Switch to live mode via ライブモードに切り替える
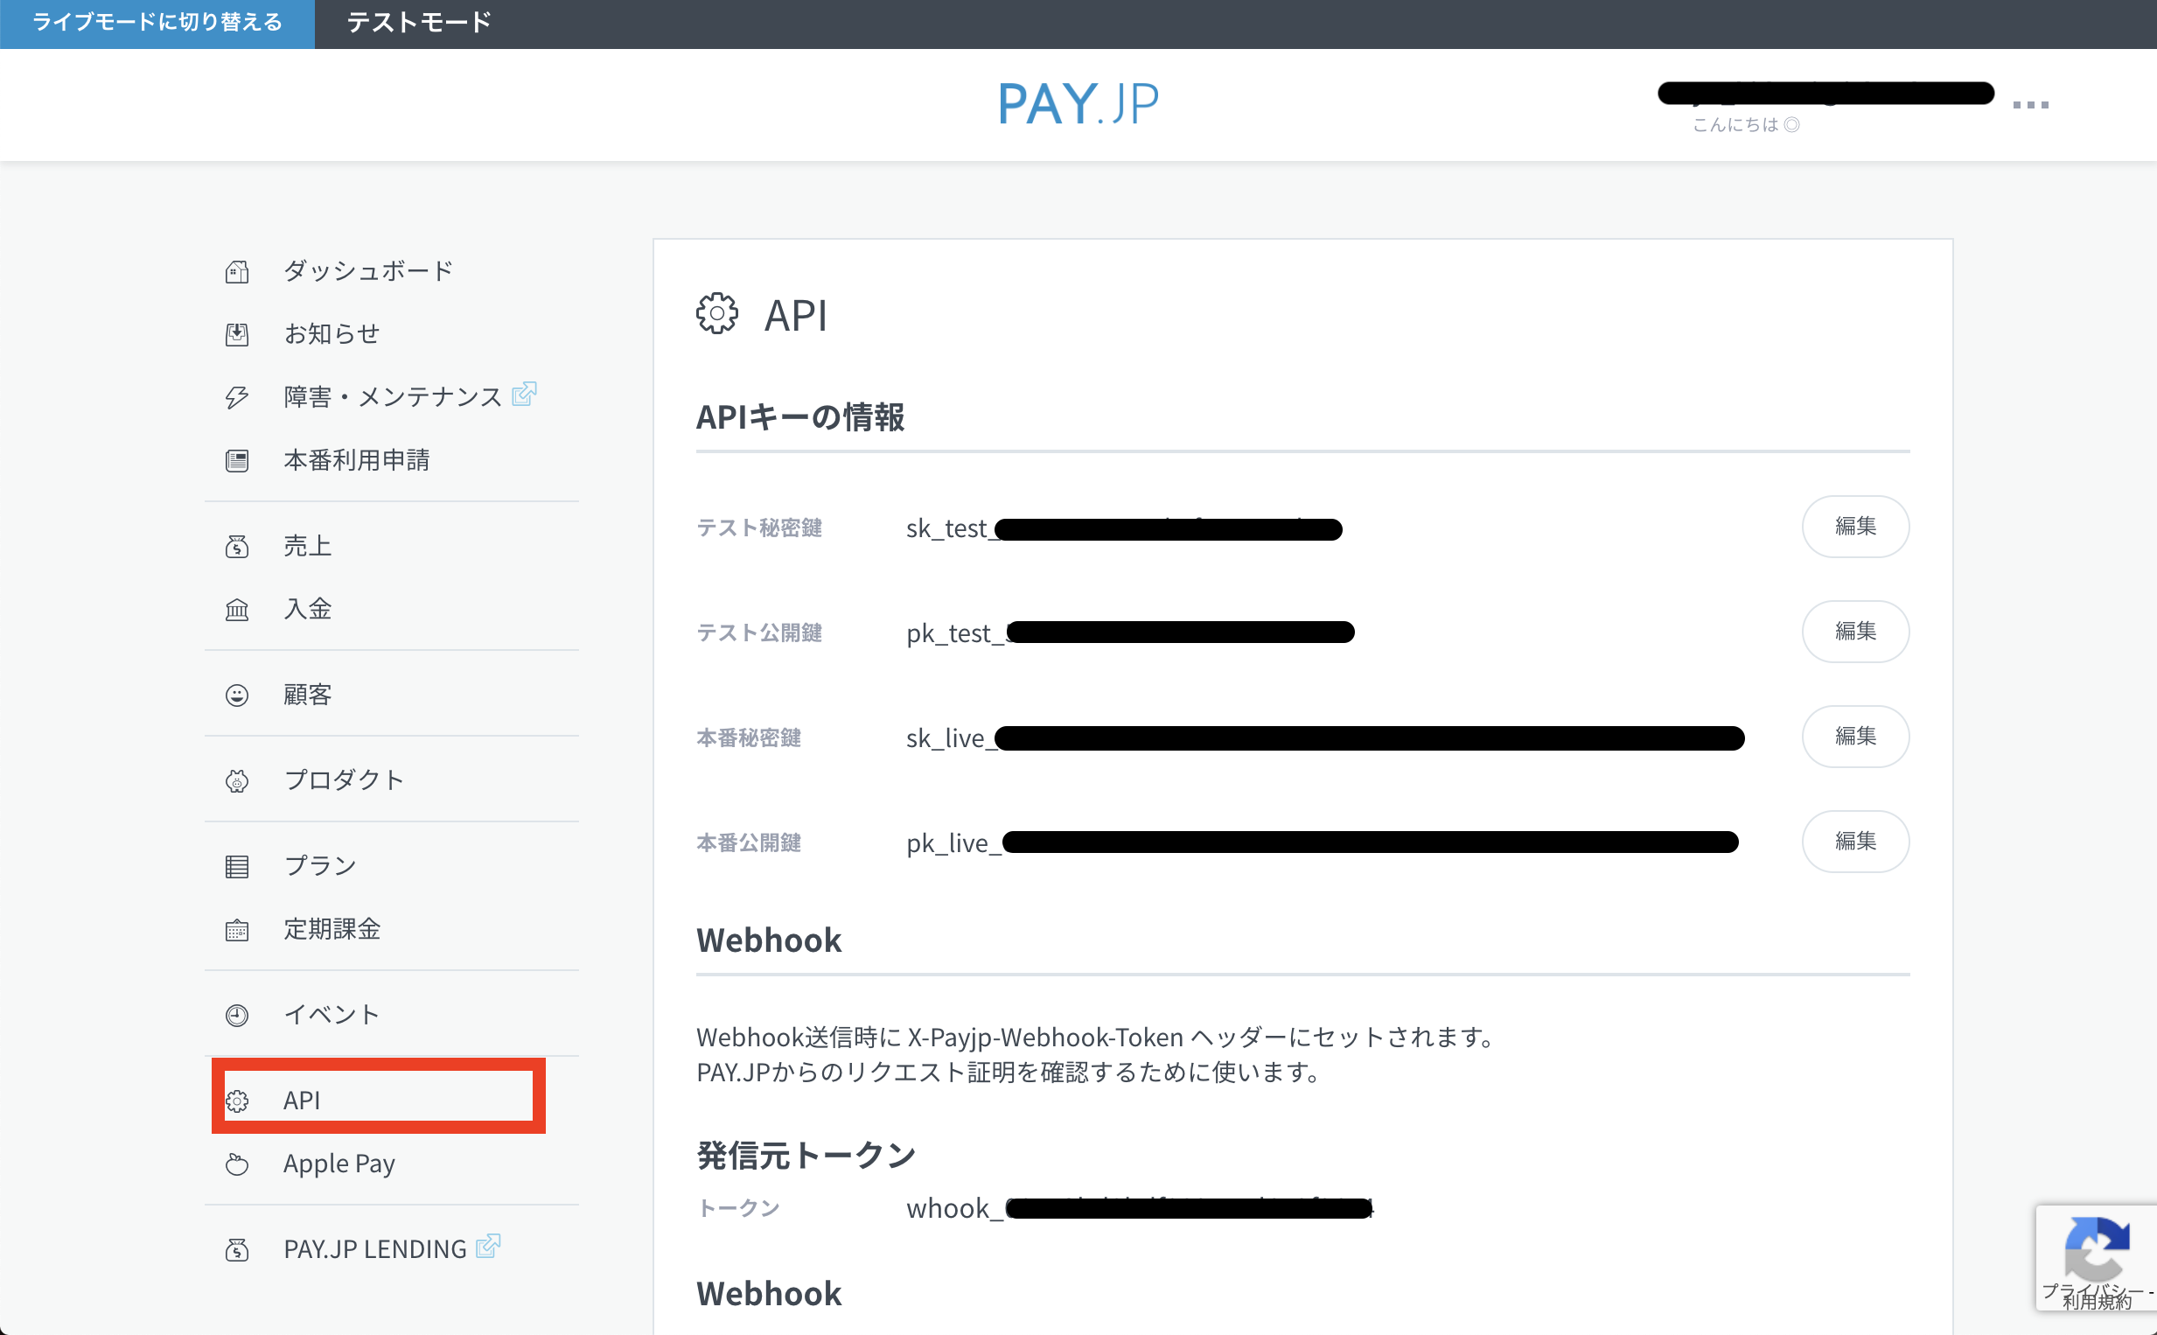Screen dimensions: 2157x1335 pos(157,23)
